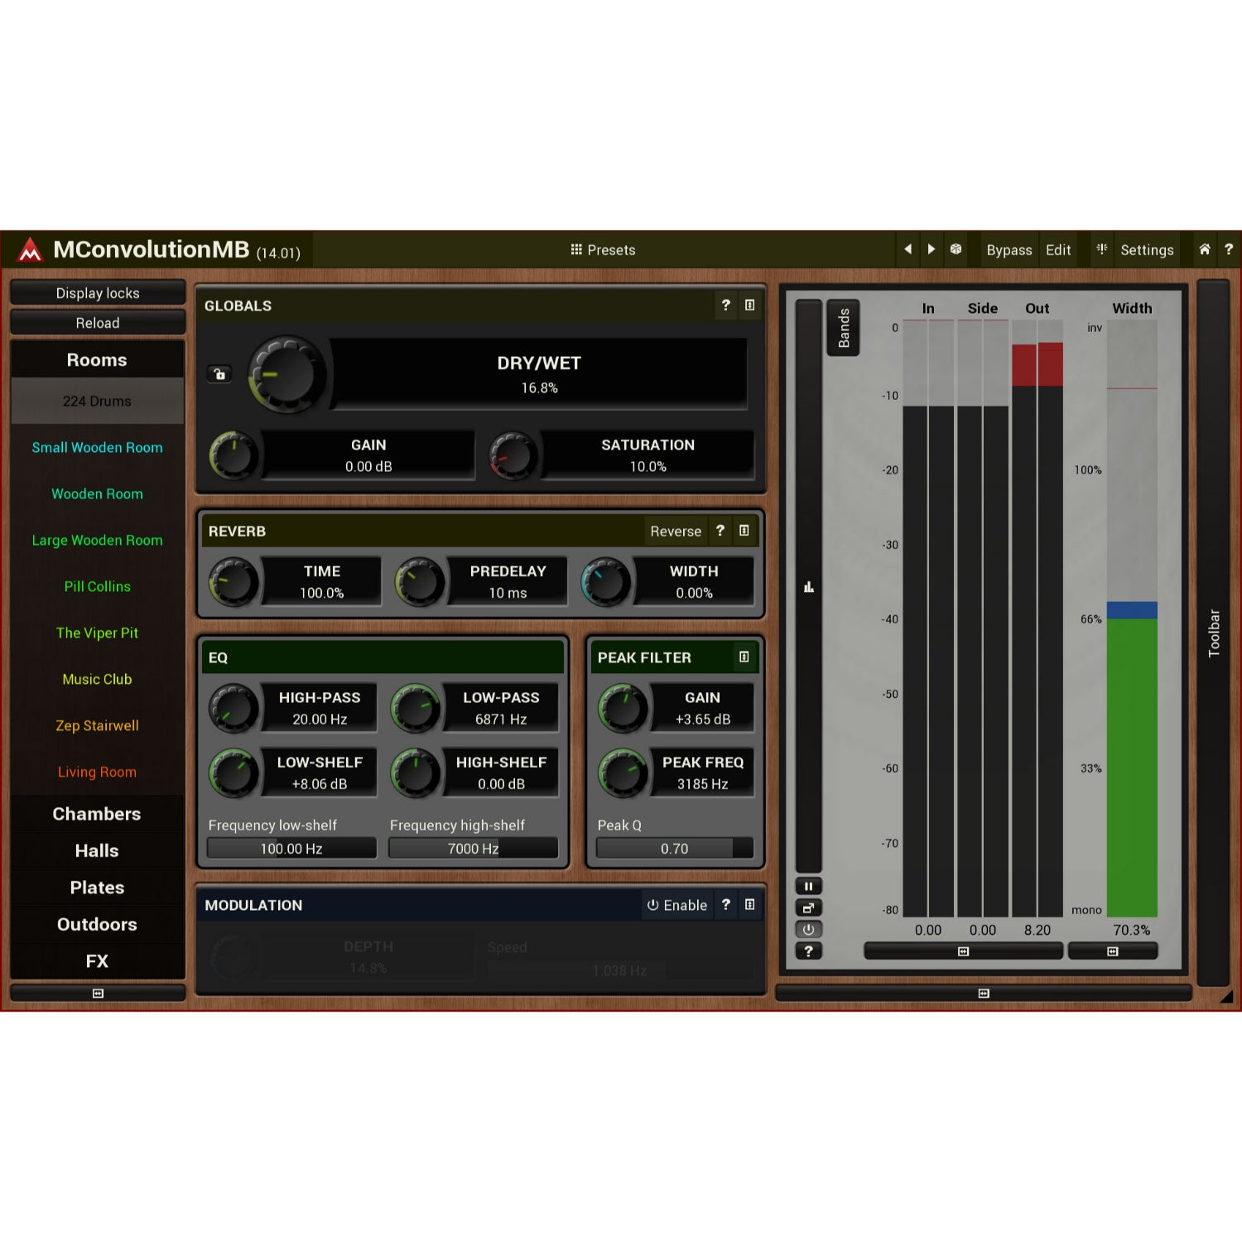
Task: Toggle the Reverse button in REVERB
Action: (x=676, y=532)
